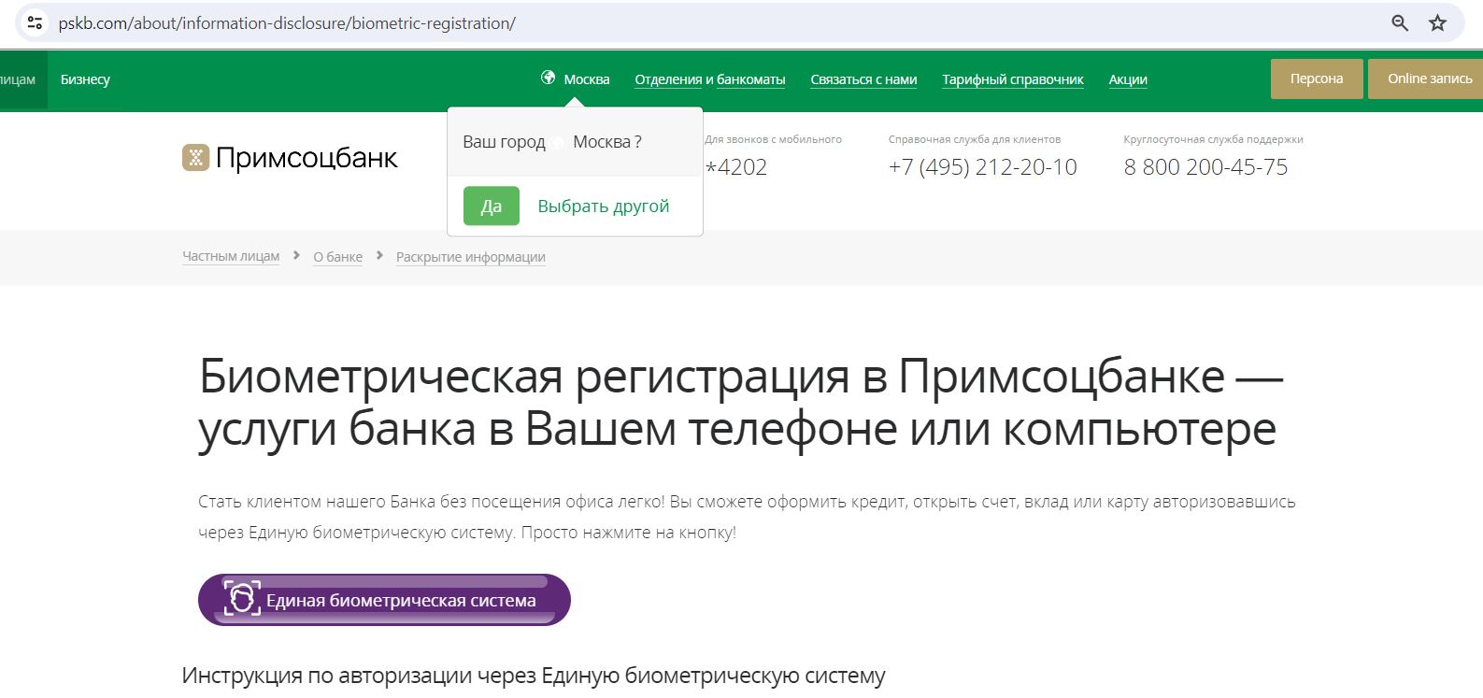
Task: Open the Акции link
Action: pyautogui.click(x=1128, y=79)
